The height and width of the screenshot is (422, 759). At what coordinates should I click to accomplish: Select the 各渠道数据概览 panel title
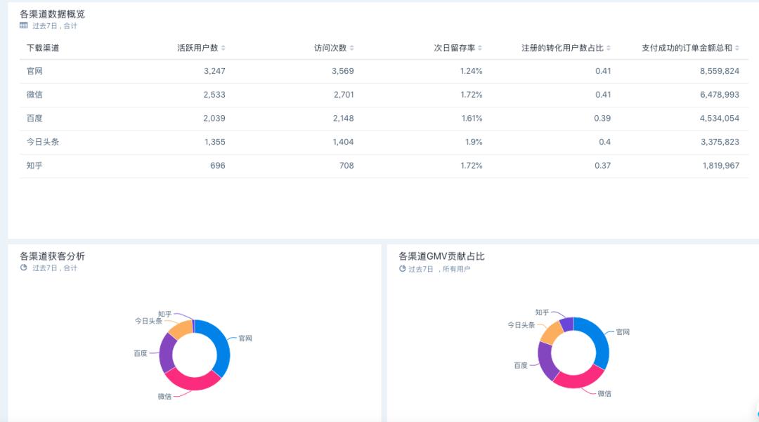click(51, 12)
